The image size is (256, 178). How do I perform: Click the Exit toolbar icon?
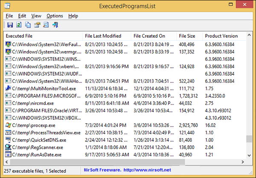point(55,25)
